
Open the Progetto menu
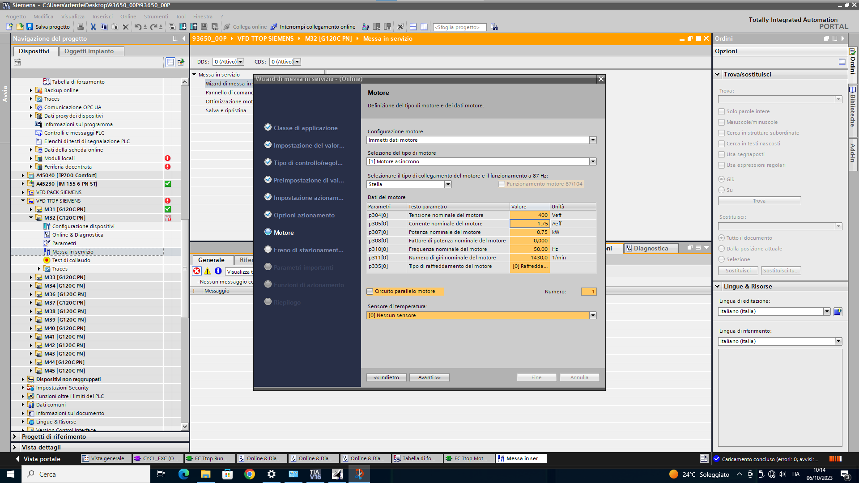click(x=16, y=17)
